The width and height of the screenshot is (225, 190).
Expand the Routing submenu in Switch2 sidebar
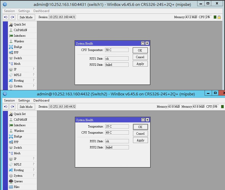[22, 170]
